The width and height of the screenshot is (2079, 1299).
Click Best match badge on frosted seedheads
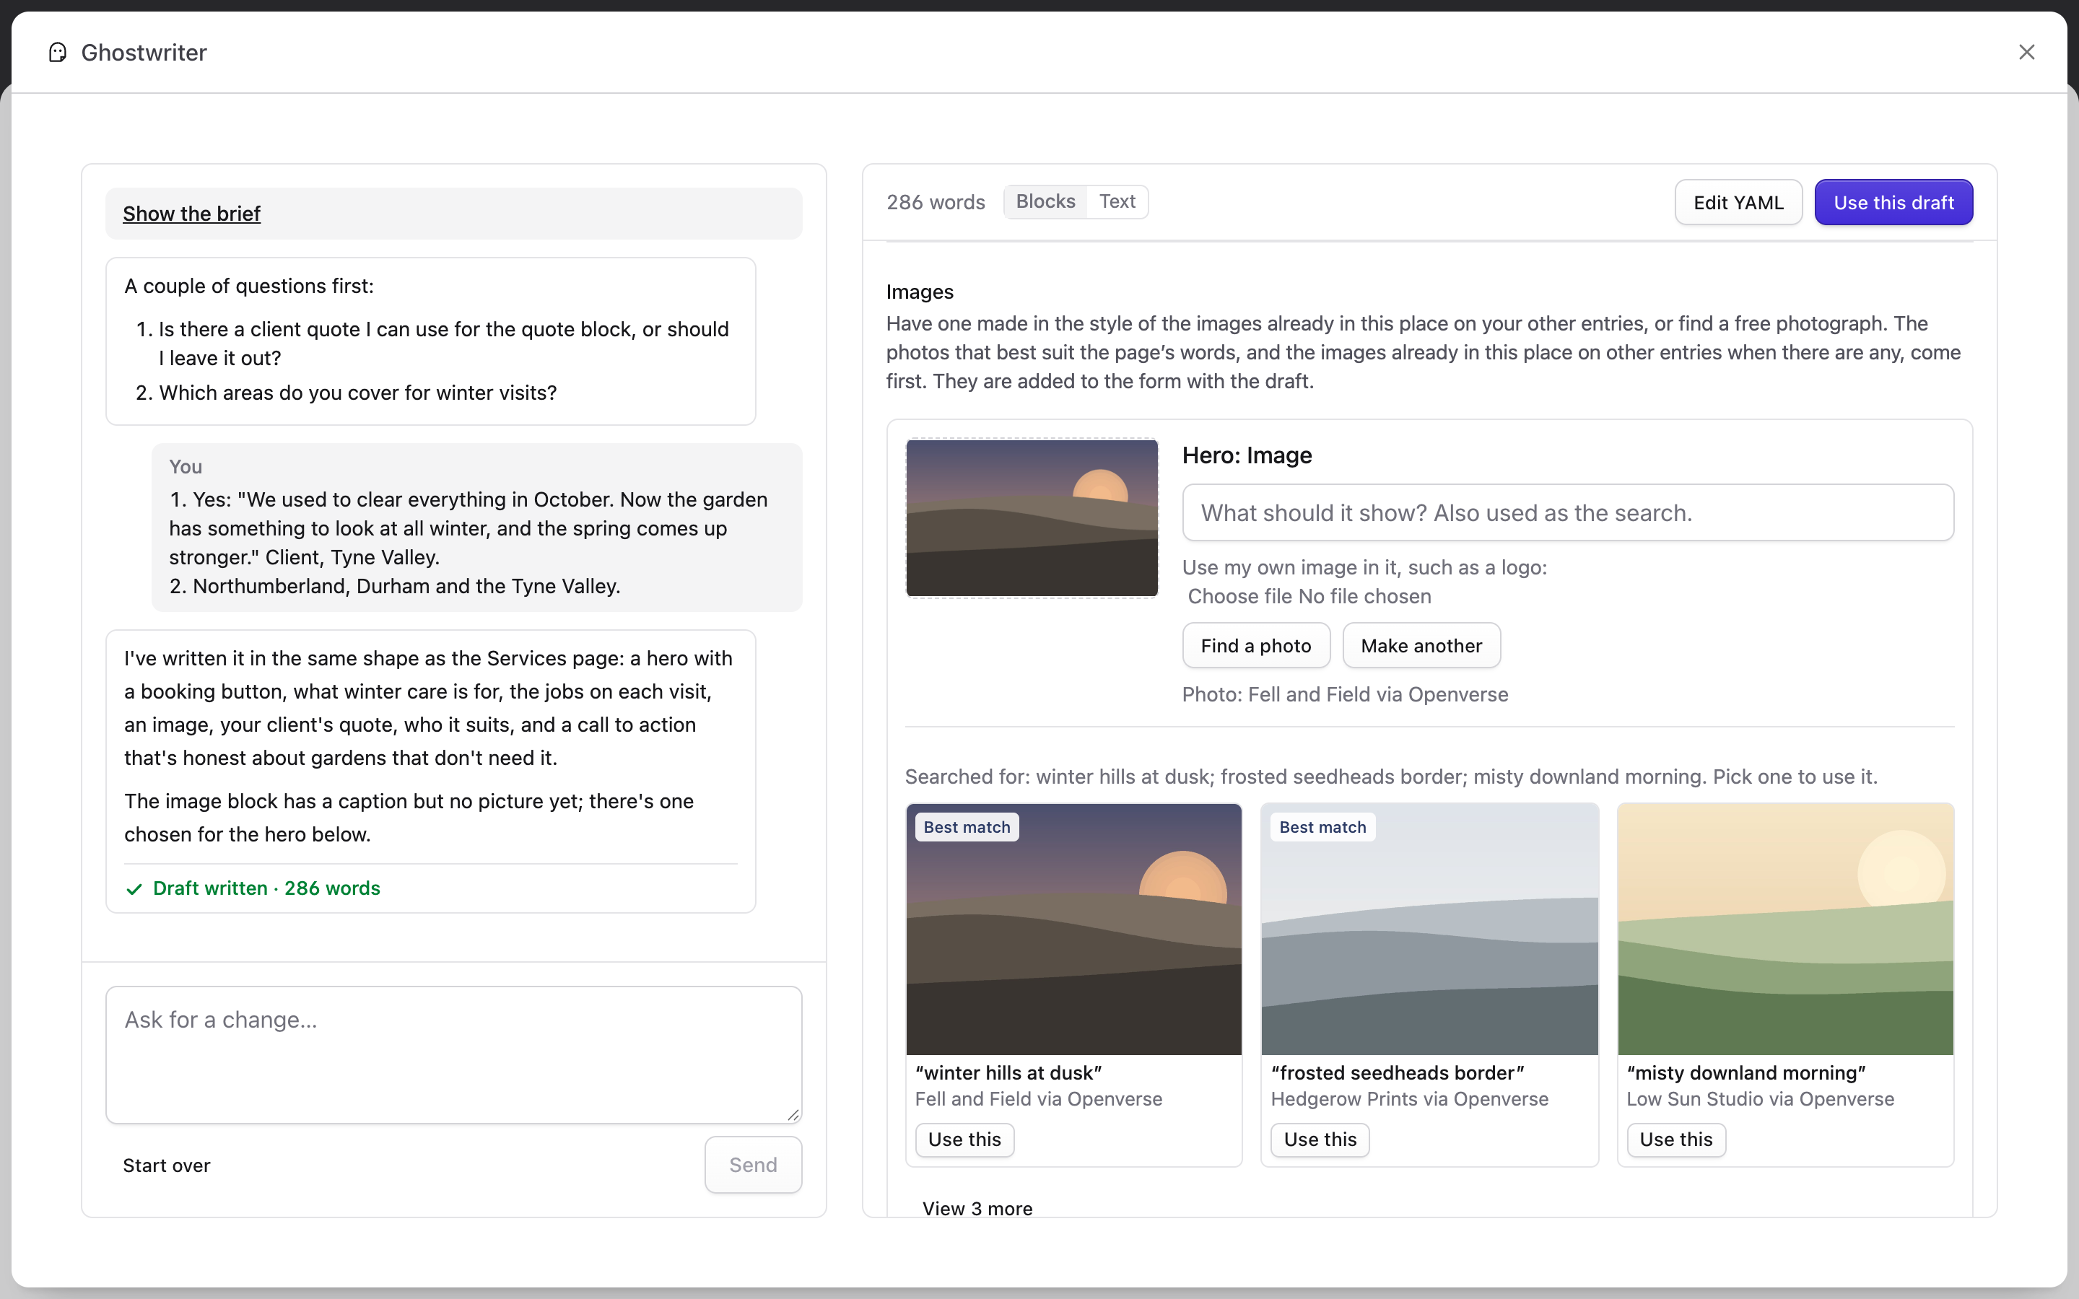click(x=1323, y=827)
